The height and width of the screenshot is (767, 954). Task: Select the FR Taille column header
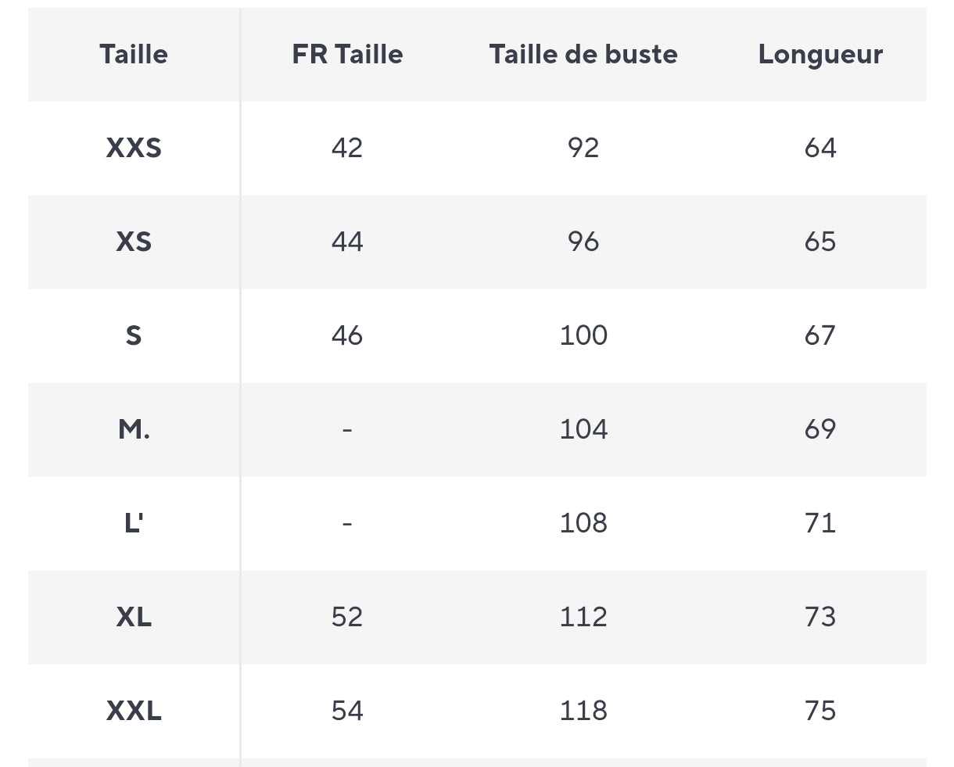[347, 55]
